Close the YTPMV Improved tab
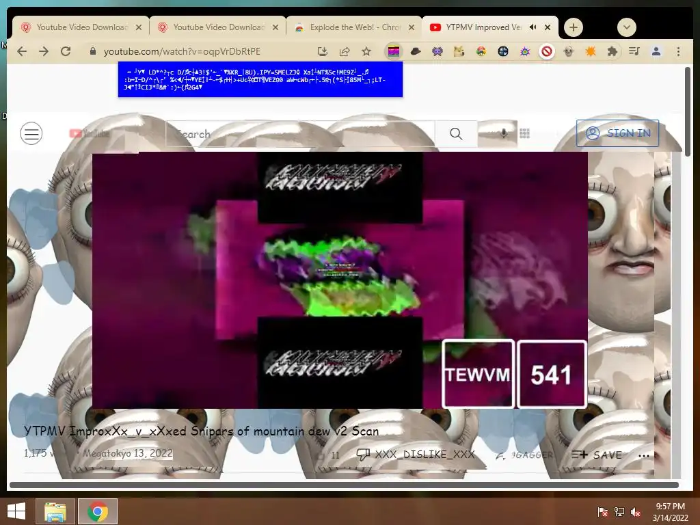 pyautogui.click(x=548, y=27)
